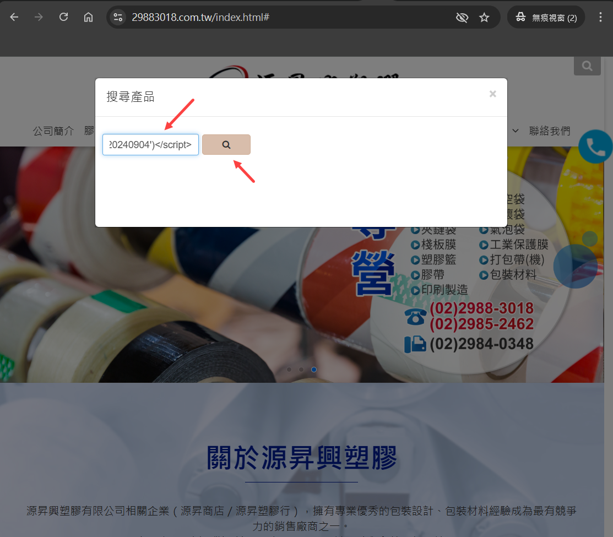Click the 關於源昇興塑膠 heading
Image resolution: width=613 pixels, height=537 pixels.
(x=301, y=458)
